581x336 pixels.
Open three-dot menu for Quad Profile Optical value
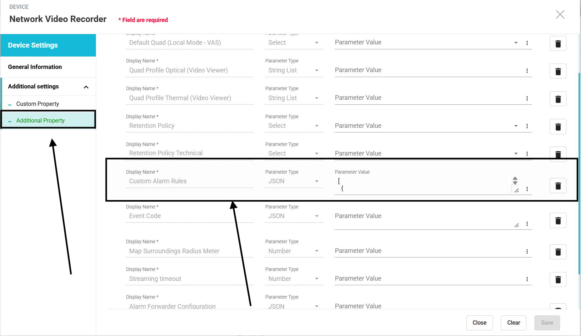527,71
